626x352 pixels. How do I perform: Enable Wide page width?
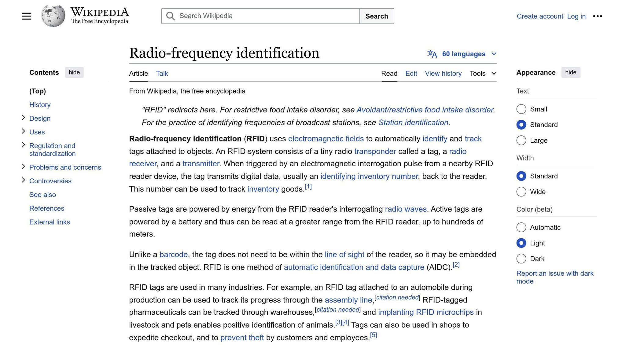(521, 192)
